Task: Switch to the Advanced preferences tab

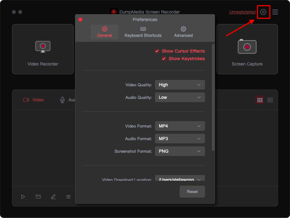Action: point(183,32)
